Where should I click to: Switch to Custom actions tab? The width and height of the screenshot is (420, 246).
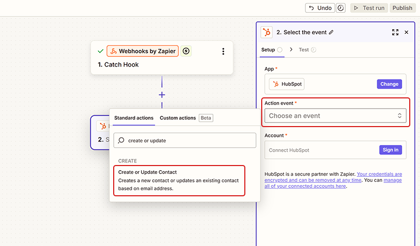178,118
